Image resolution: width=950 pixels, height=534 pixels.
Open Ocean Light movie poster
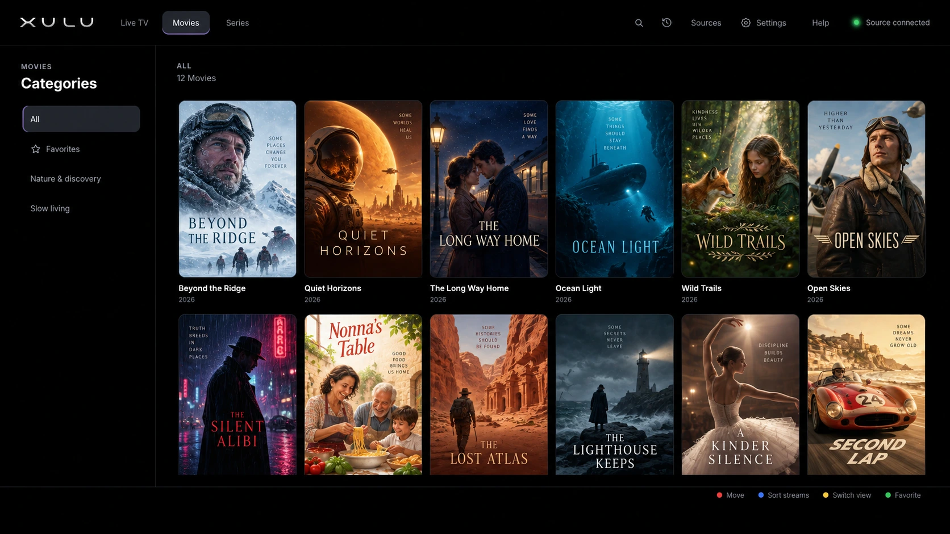(x=614, y=189)
